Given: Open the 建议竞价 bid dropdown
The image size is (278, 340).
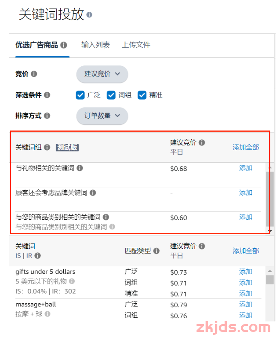Looking at the screenshot, I should coord(102,74).
